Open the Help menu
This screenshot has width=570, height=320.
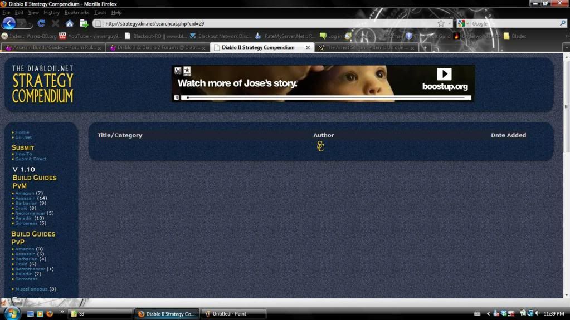pyautogui.click(x=116, y=12)
